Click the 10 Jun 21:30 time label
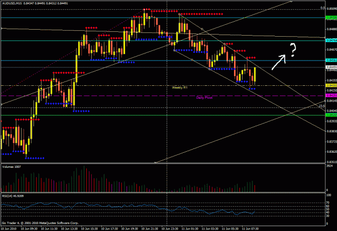Image resolution: width=337 pixels, height=231 pixels. (x=149, y=229)
